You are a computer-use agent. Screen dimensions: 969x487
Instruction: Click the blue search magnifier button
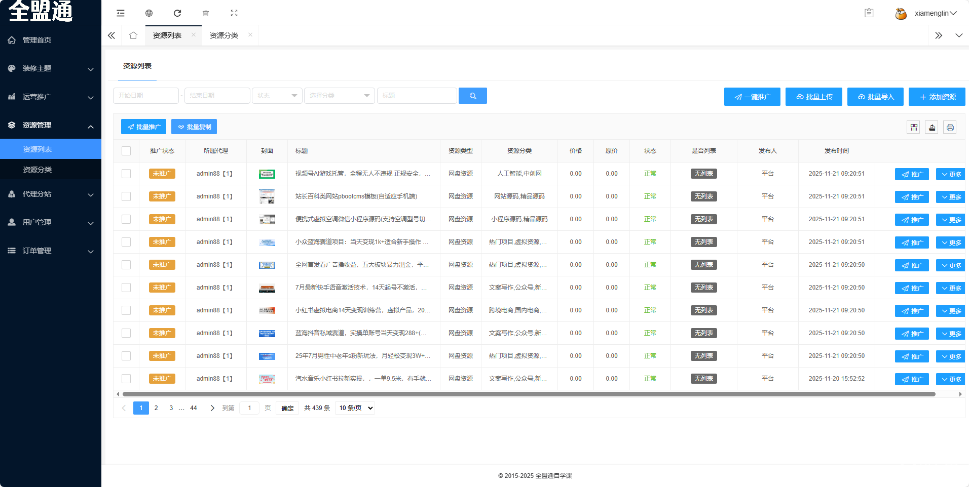click(472, 96)
